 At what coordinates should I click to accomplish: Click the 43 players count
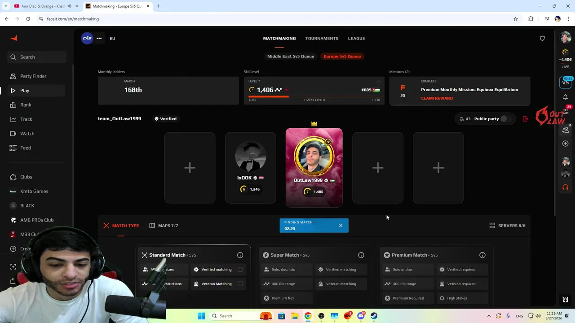[x=465, y=119]
